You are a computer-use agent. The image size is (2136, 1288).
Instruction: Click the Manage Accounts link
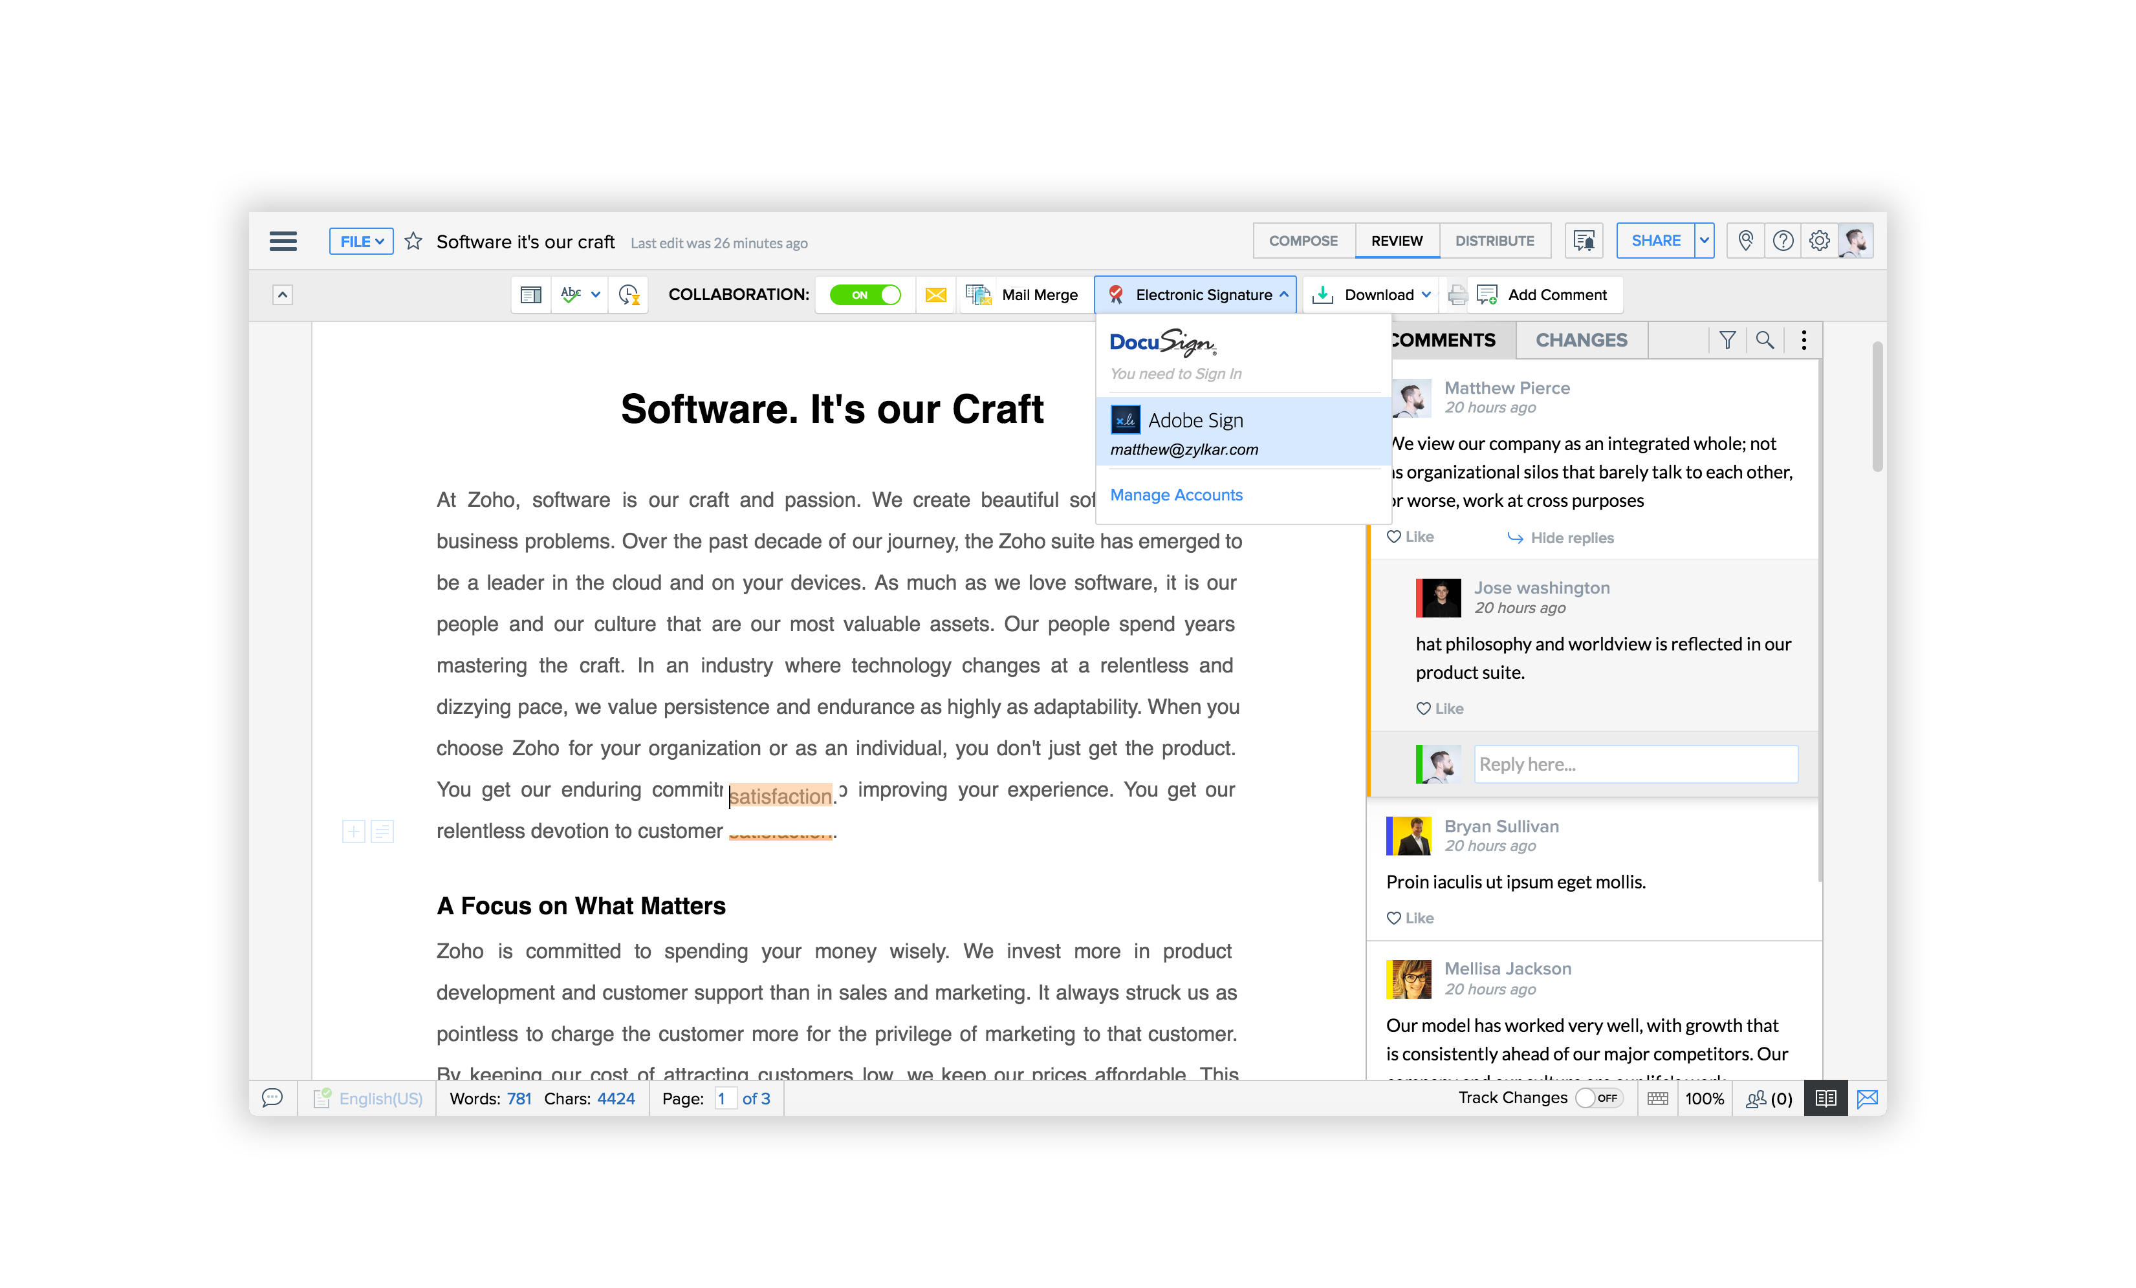(x=1175, y=495)
